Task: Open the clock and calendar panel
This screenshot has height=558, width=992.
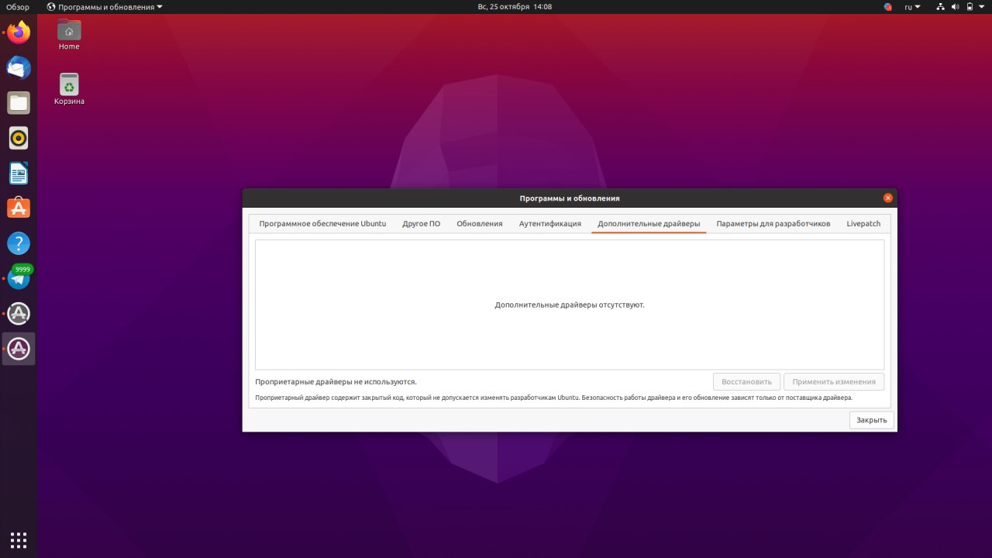Action: point(515,7)
